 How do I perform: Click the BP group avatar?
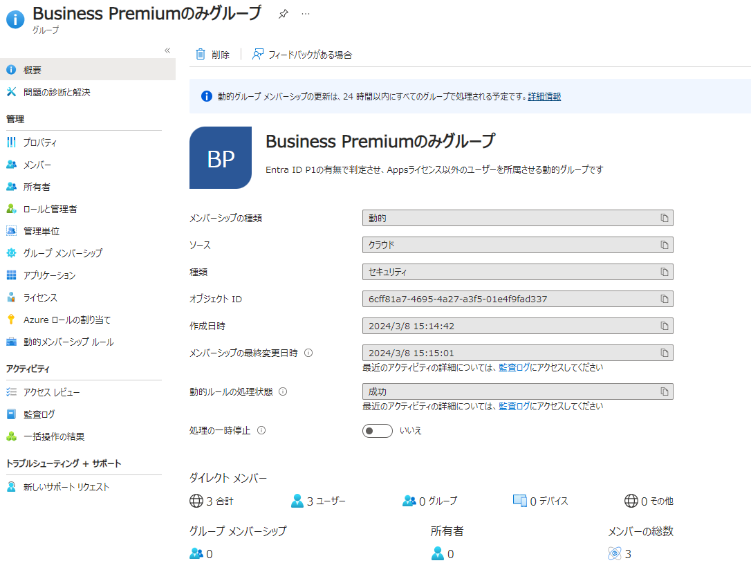[x=221, y=158]
